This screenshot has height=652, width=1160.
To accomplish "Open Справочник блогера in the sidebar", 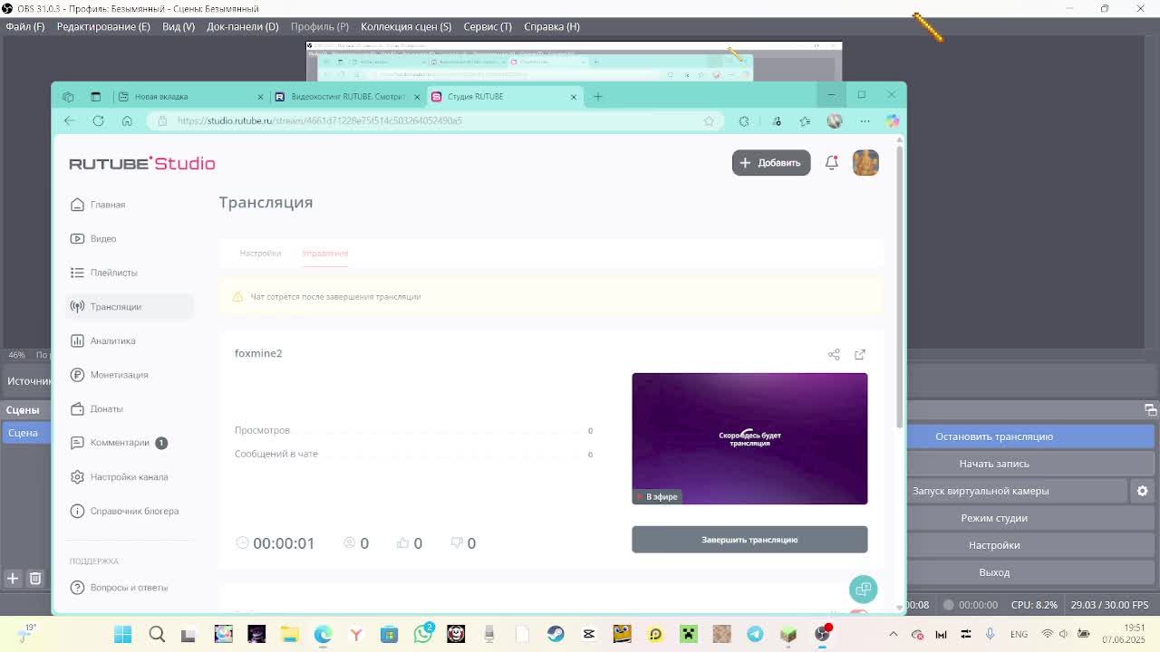I will click(125, 512).
